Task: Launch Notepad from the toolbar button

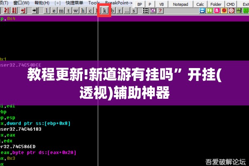Action: pyautogui.click(x=181, y=4)
